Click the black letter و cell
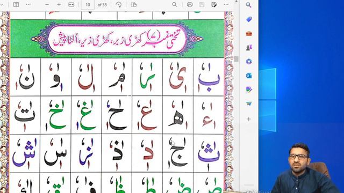Screen dimensions: 344x193 (56, 77)
